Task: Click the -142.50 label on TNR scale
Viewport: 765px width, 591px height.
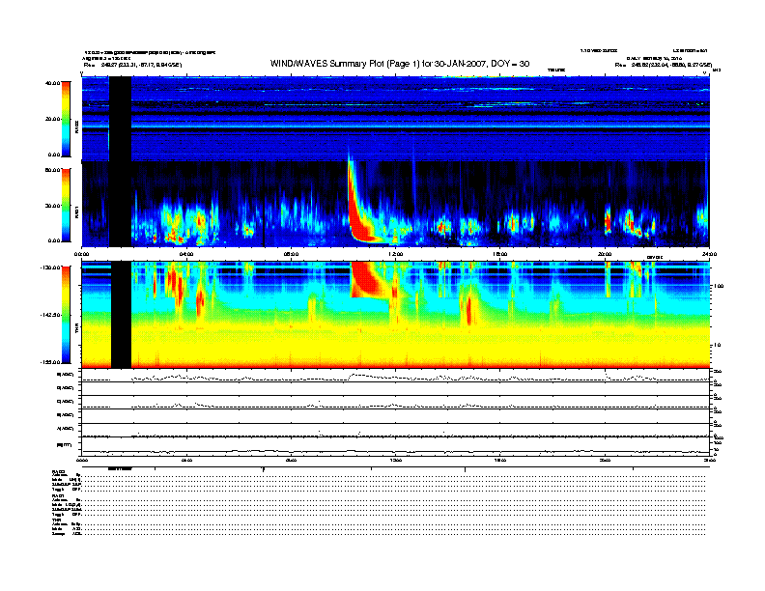Action: [50, 315]
